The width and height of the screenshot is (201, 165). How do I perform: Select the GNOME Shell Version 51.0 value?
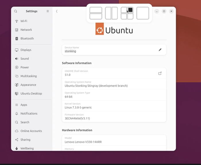[x=67, y=75]
